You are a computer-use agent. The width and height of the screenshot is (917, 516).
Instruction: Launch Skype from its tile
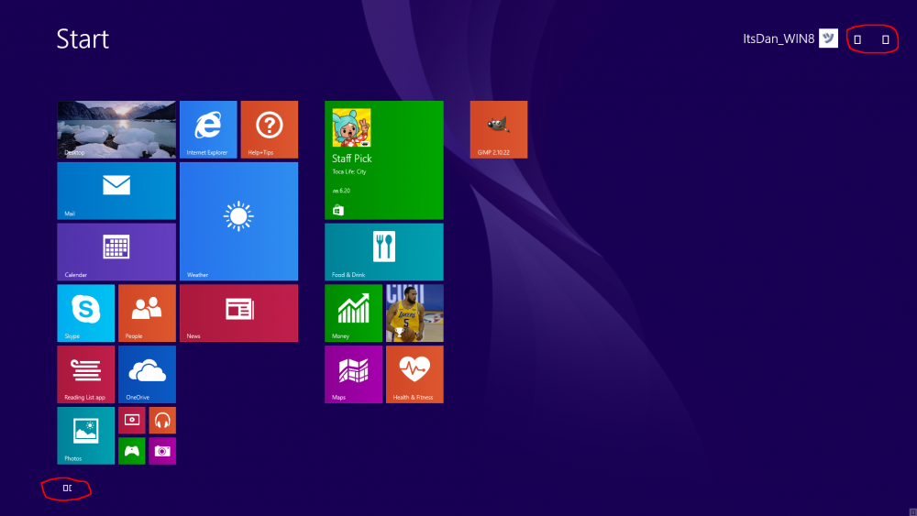tap(86, 313)
